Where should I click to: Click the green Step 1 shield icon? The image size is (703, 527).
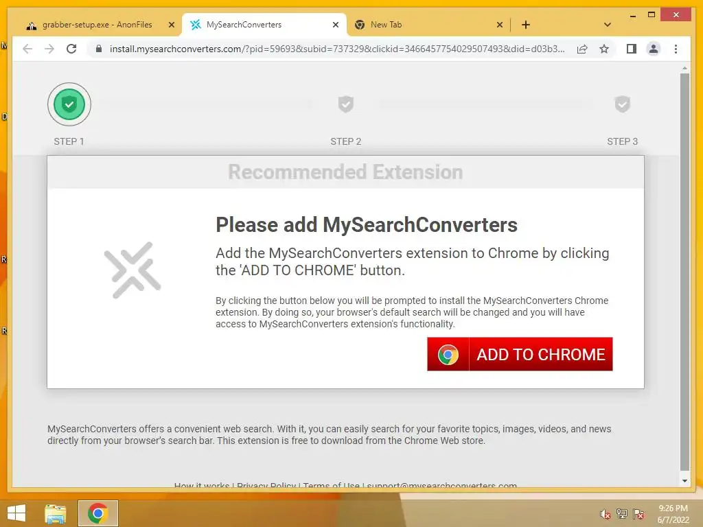click(x=69, y=104)
